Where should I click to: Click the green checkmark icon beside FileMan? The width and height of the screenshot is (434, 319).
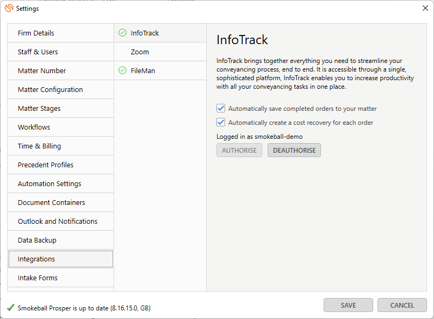pyautogui.click(x=122, y=70)
